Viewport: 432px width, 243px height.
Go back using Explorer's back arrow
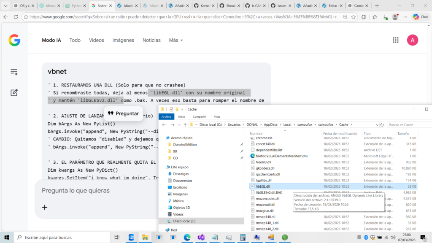163,125
